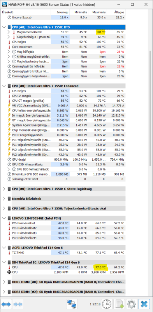Expand the Kritikus maghőmérséklet row
This screenshot has height=312, width=153.
[x=9, y=57]
